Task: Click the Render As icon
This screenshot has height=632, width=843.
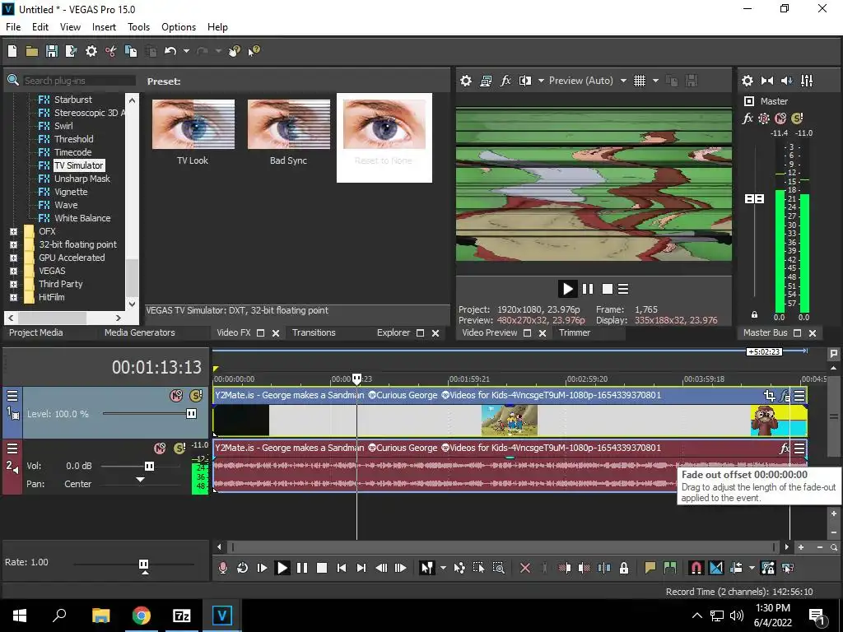Action: tap(71, 51)
